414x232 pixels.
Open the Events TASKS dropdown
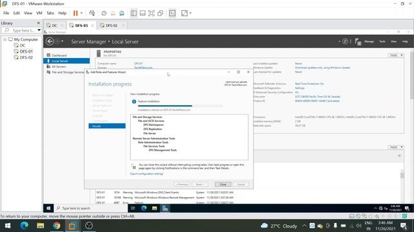(396, 148)
